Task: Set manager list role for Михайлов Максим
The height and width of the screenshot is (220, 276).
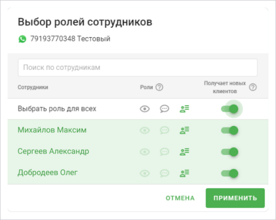Action: coord(184,130)
